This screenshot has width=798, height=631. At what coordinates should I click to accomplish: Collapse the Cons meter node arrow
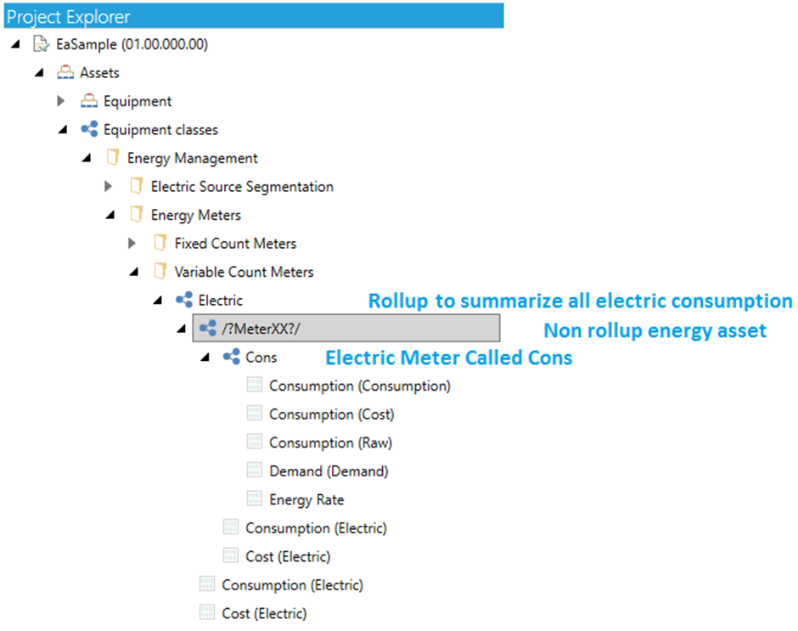pyautogui.click(x=205, y=358)
